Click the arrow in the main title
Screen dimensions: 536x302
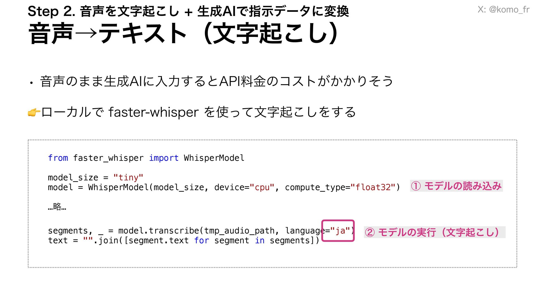pos(86,34)
